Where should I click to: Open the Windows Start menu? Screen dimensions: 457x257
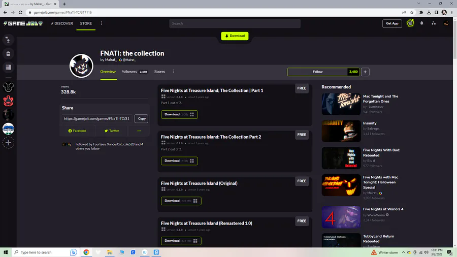5,252
